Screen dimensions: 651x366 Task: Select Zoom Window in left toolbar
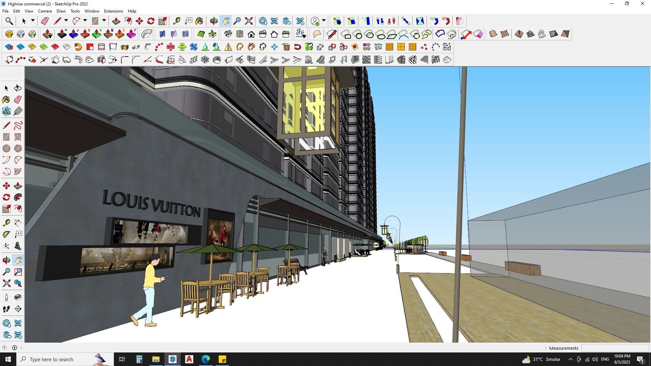click(x=18, y=272)
